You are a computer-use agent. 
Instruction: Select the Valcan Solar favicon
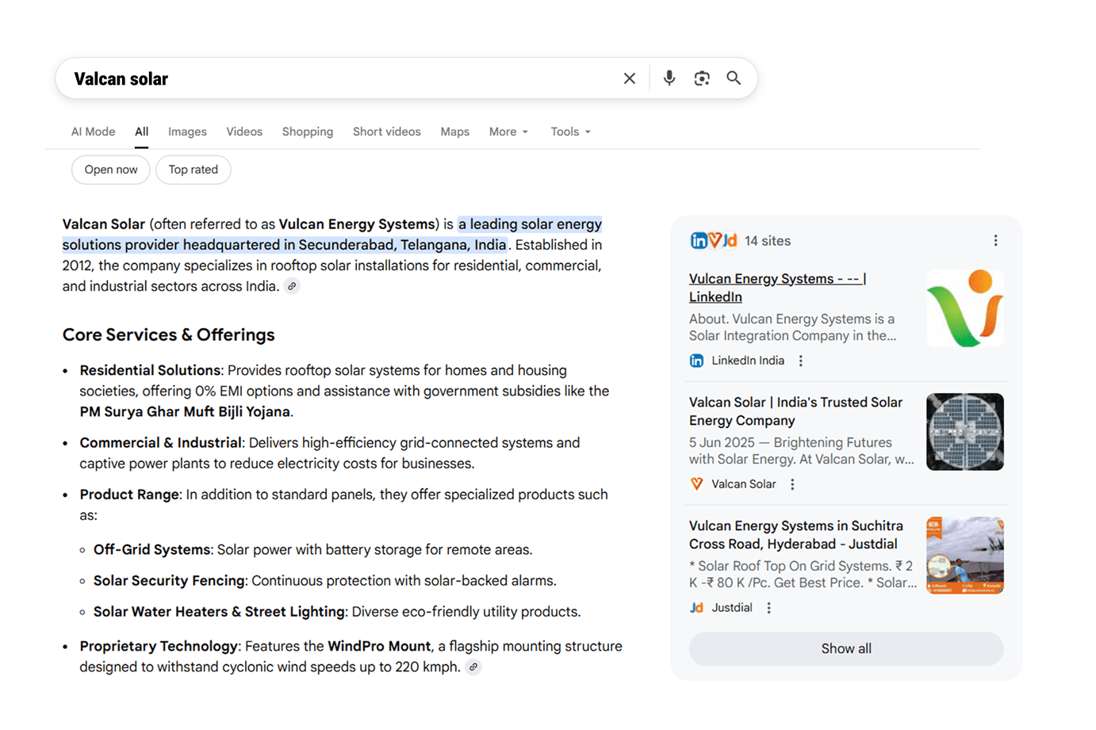click(x=696, y=483)
